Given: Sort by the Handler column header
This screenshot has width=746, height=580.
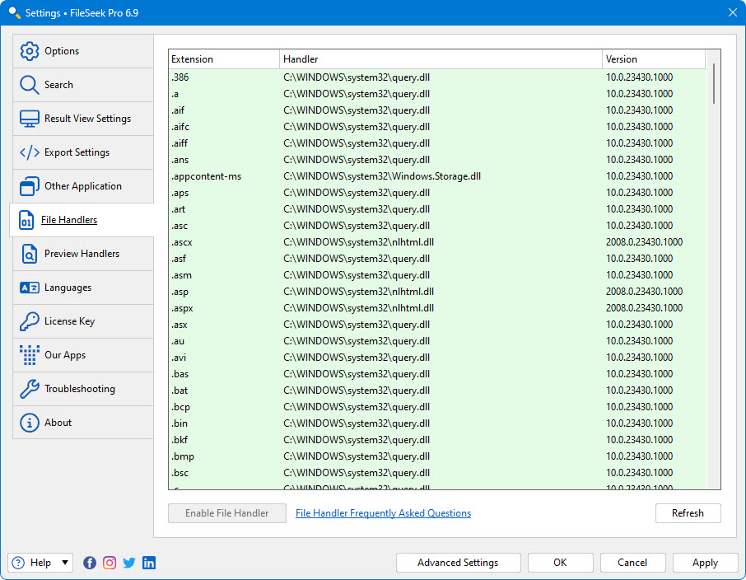Looking at the screenshot, I should (441, 59).
